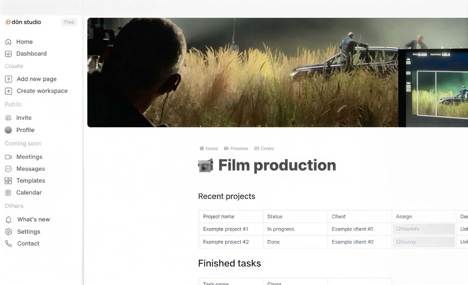Screen dimensions: 468x285
Task: Click the Cover button above page title
Action: 264,148
